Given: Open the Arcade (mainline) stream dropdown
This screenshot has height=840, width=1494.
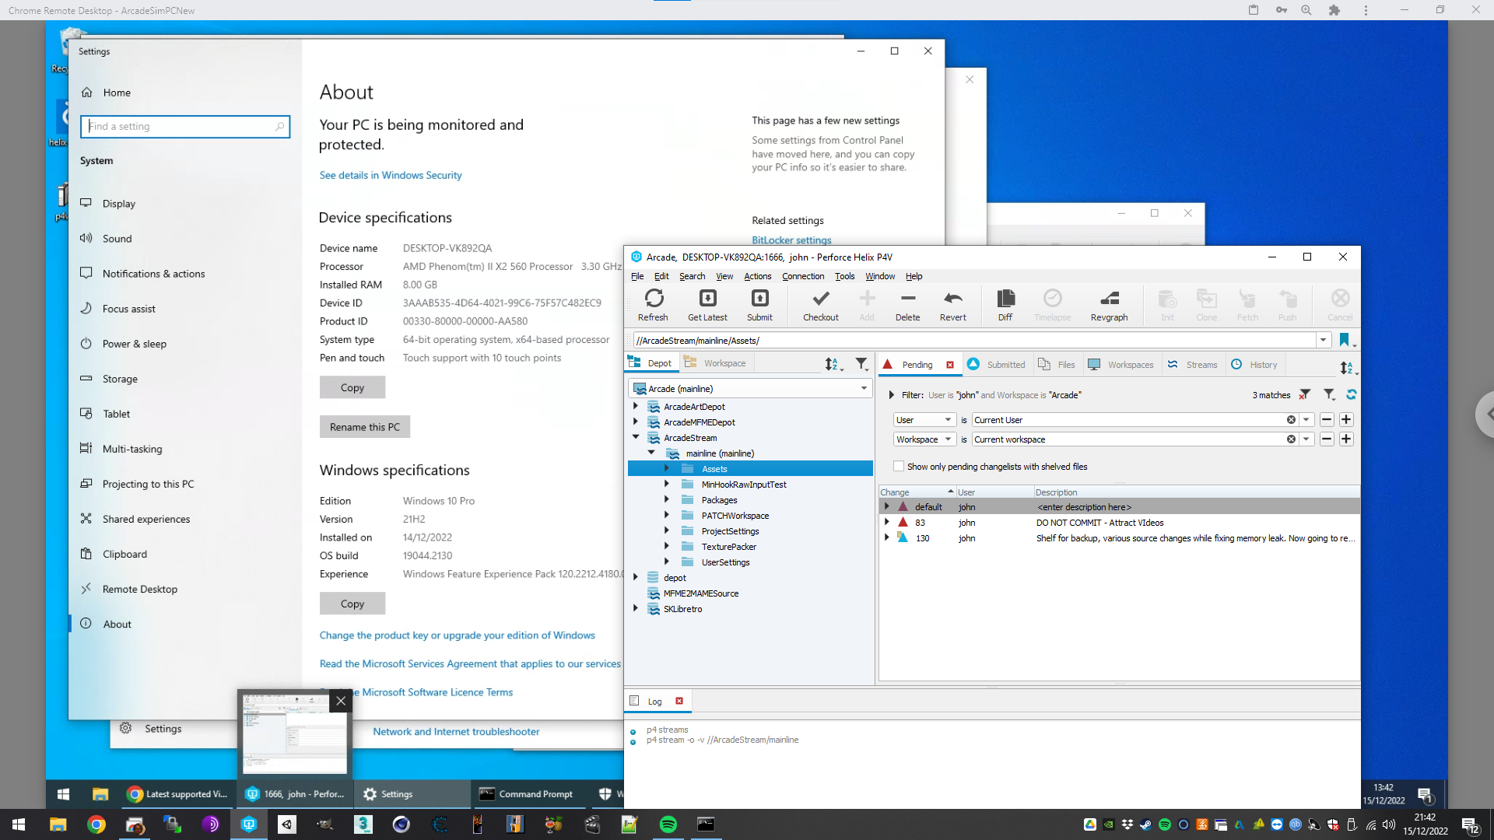Looking at the screenshot, I should pyautogui.click(x=864, y=388).
